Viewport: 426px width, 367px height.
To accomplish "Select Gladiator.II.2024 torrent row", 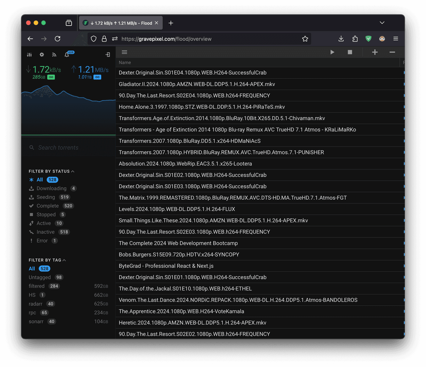I will pos(260,84).
